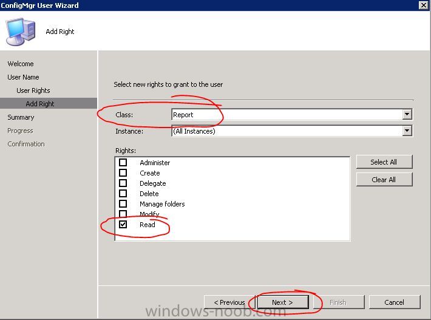
Task: Click the Delete label in Rights list
Action: coord(149,194)
